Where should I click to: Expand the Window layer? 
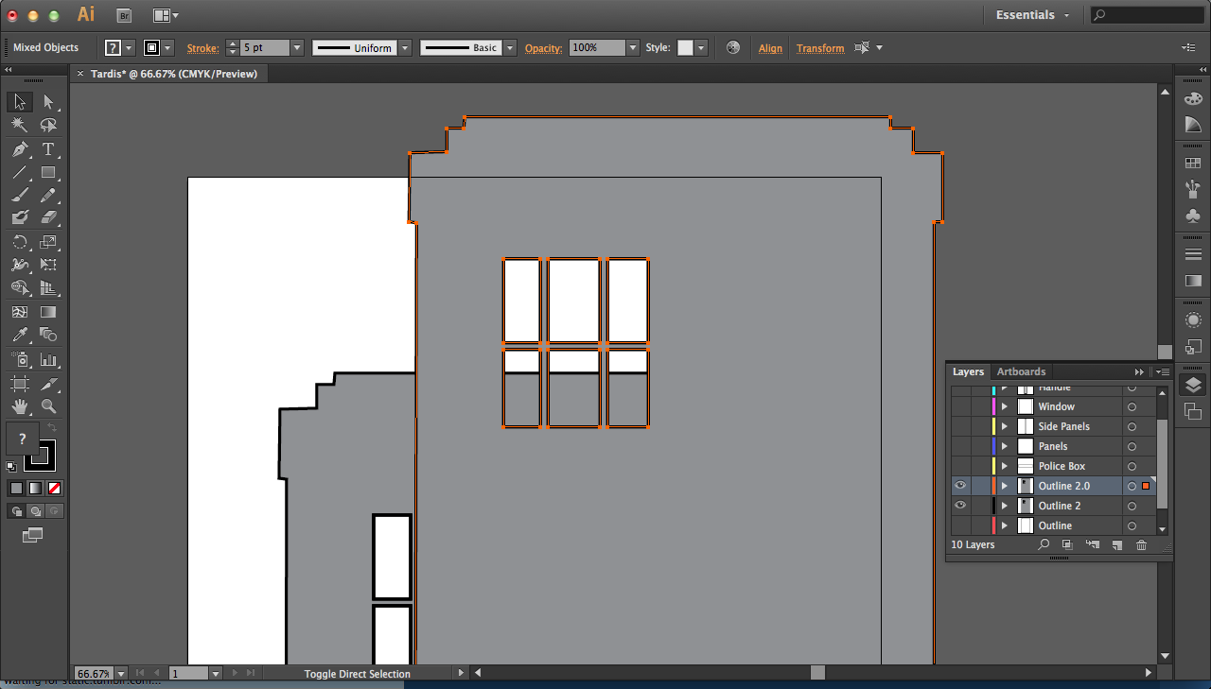[x=1005, y=406]
